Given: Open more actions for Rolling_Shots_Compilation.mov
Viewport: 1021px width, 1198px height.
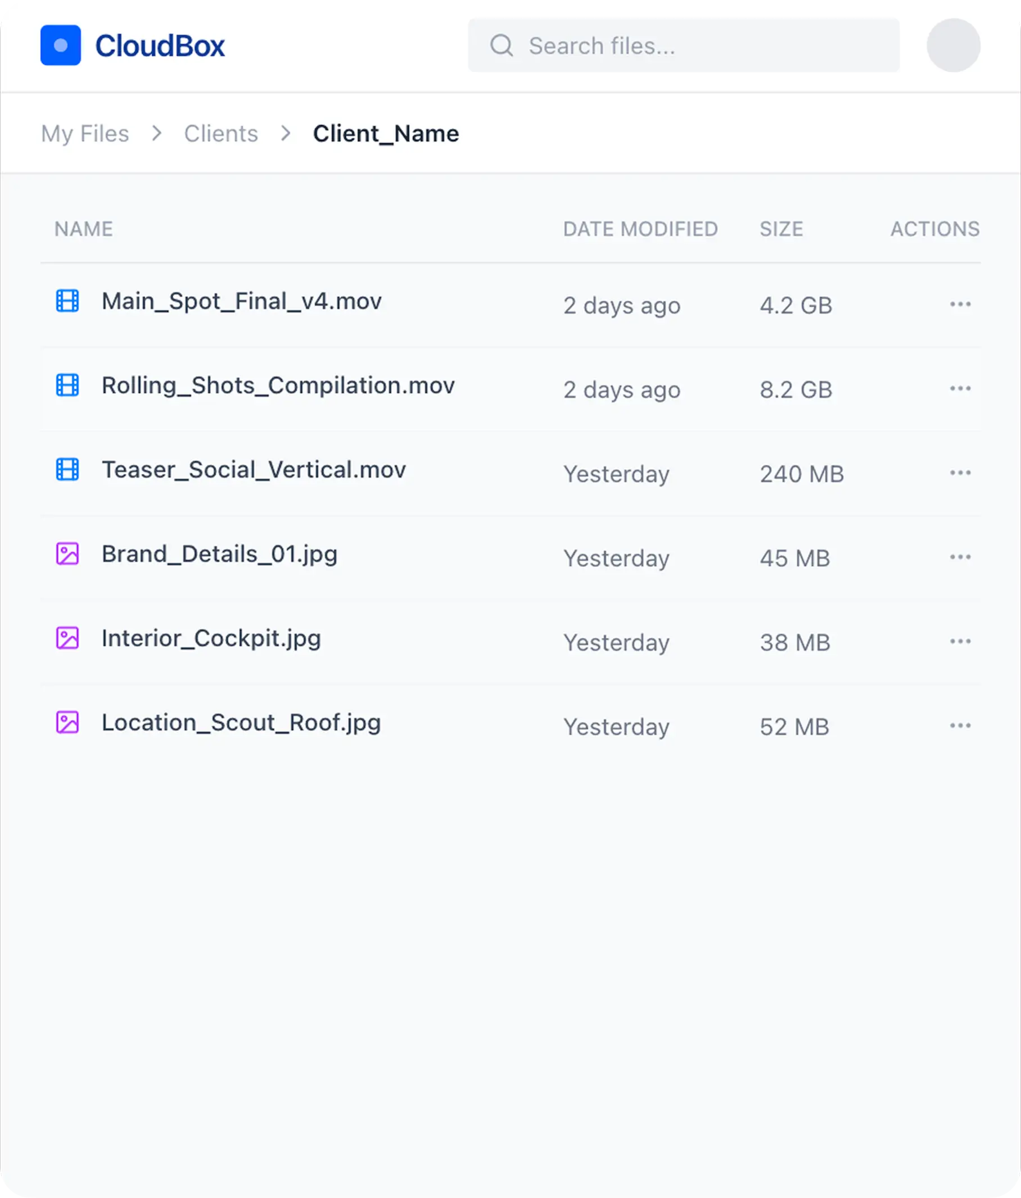Looking at the screenshot, I should (x=960, y=388).
